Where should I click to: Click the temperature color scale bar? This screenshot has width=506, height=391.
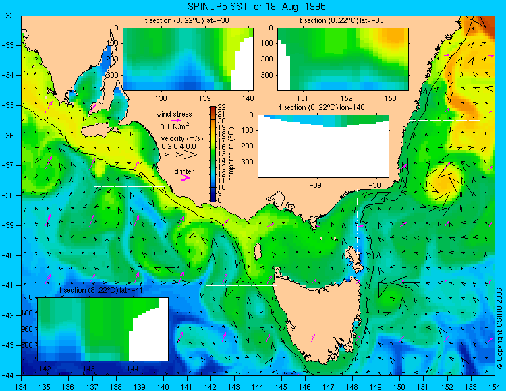[213, 154]
